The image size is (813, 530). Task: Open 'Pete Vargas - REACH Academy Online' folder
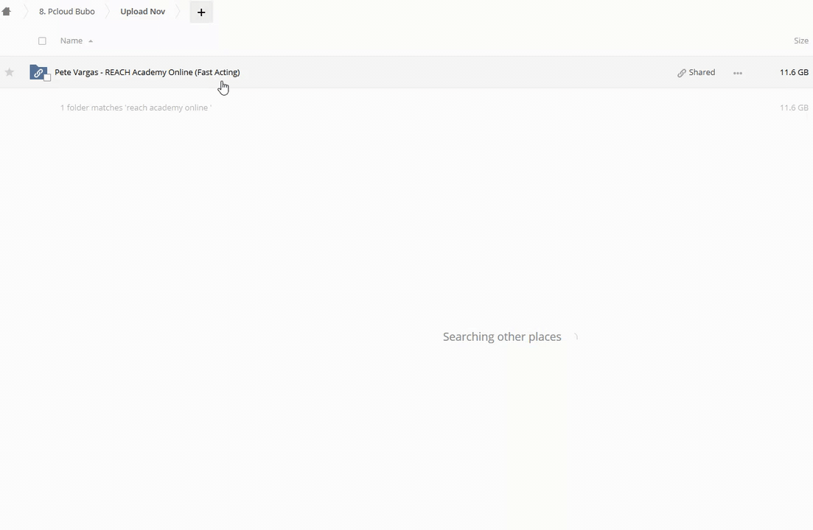(x=147, y=72)
